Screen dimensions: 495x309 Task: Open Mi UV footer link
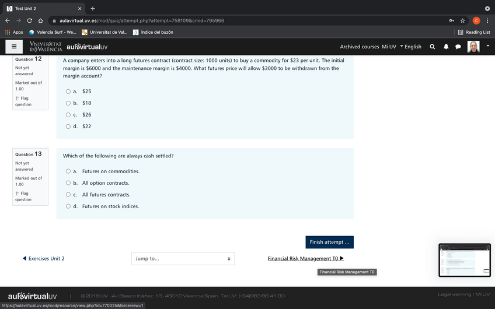coord(482,294)
